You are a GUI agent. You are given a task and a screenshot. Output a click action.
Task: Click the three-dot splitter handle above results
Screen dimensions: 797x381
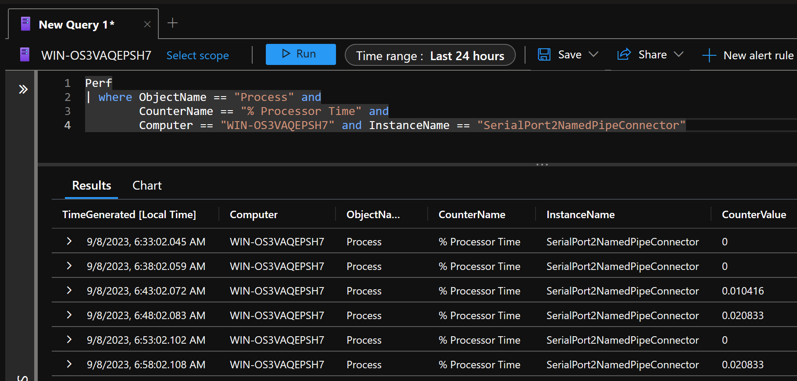542,165
